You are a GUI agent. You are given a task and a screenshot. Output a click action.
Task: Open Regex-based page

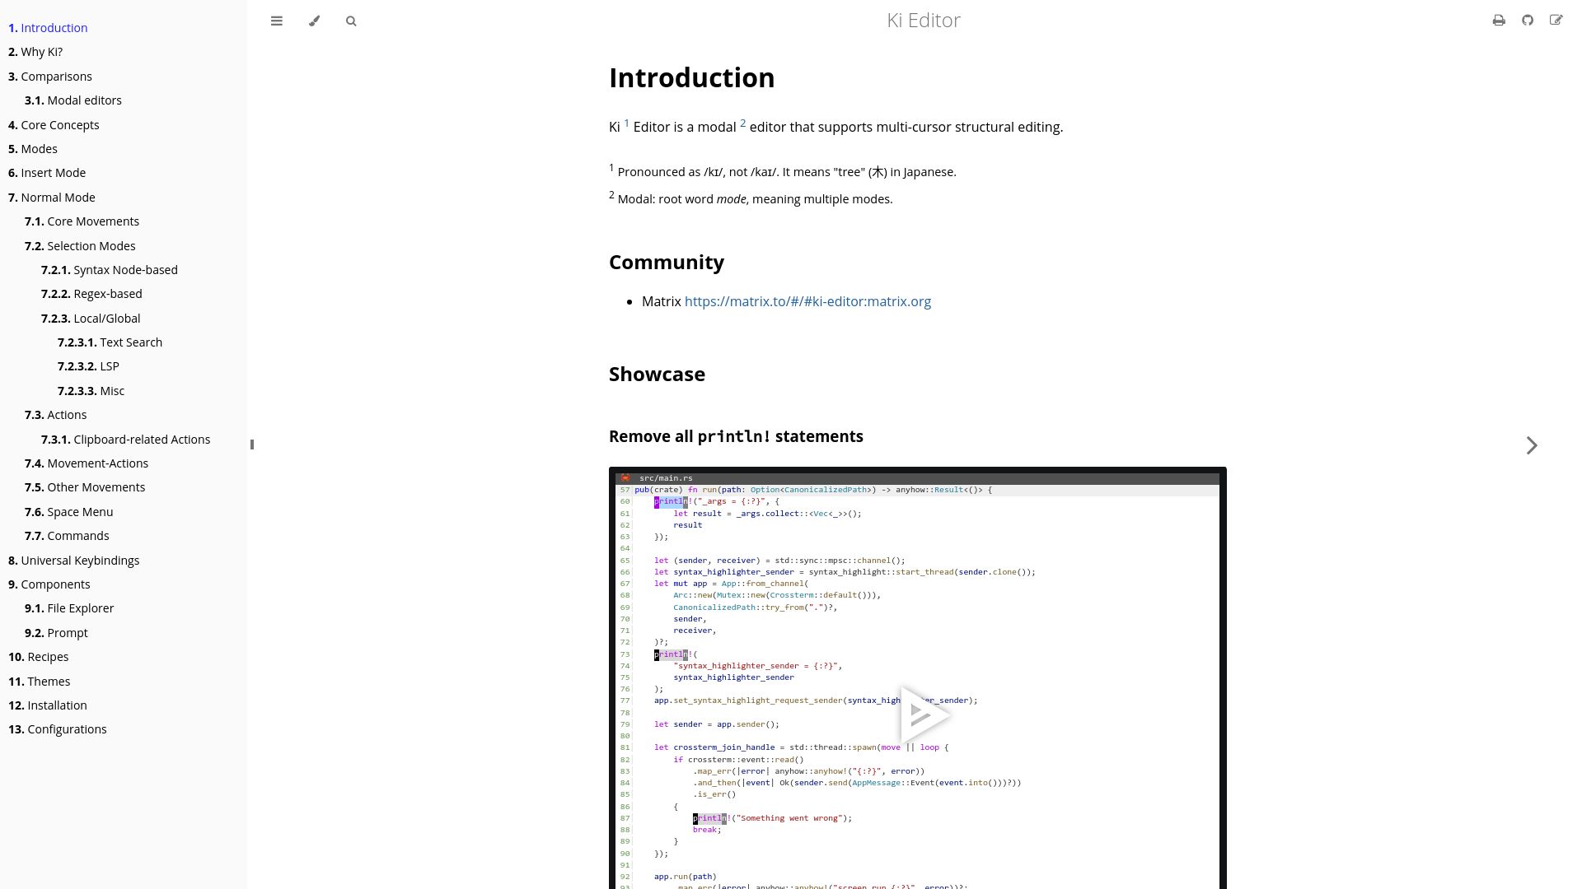click(91, 294)
